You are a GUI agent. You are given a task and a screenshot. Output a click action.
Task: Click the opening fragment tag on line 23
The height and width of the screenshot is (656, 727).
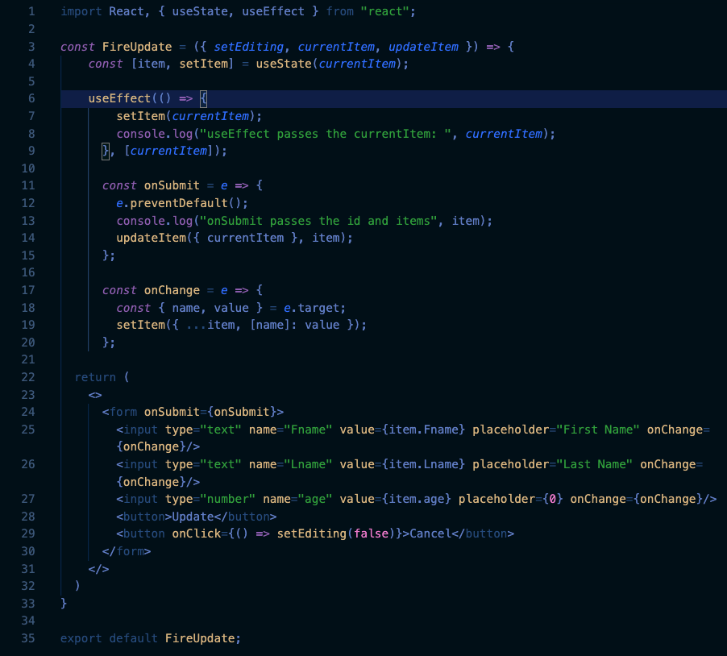[95, 395]
